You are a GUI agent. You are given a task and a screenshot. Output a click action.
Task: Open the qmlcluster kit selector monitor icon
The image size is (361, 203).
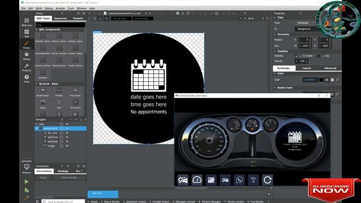27,167
